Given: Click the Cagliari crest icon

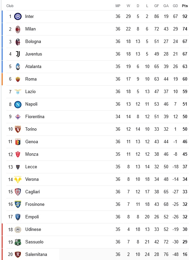Looking at the screenshot, I should [18, 192].
